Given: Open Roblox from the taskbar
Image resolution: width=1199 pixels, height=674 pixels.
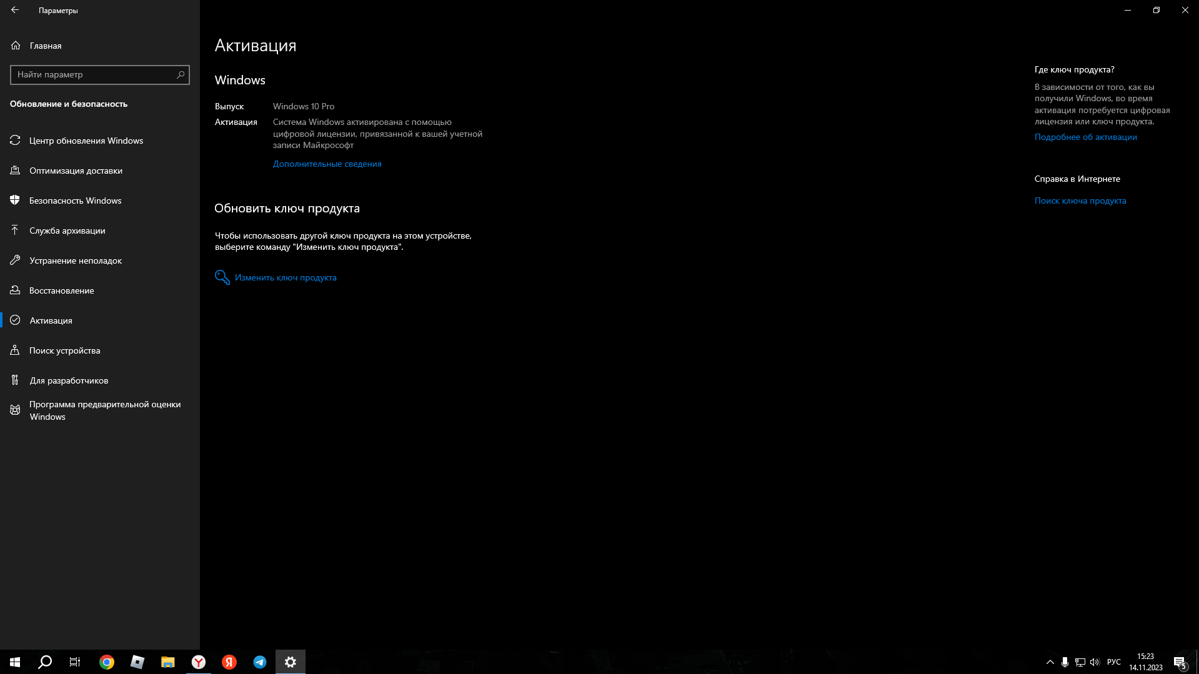Looking at the screenshot, I should pos(137,662).
